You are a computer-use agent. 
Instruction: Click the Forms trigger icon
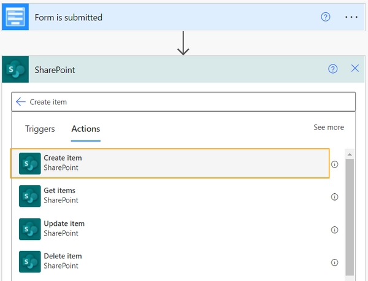coord(15,17)
